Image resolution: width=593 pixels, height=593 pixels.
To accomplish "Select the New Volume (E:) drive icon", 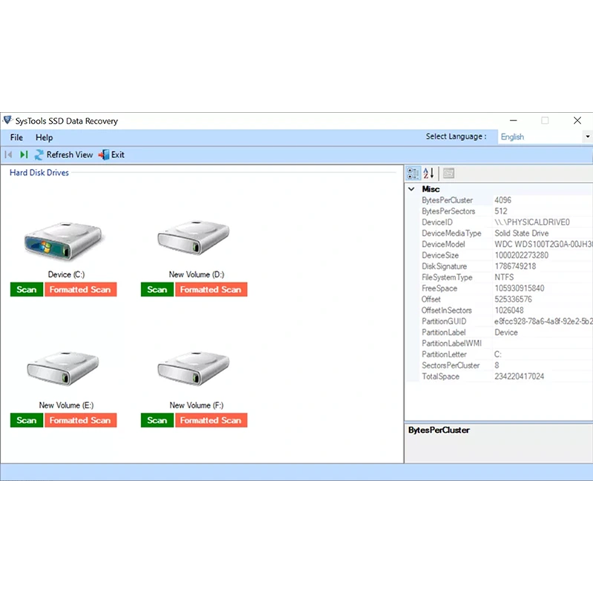I will (63, 368).
